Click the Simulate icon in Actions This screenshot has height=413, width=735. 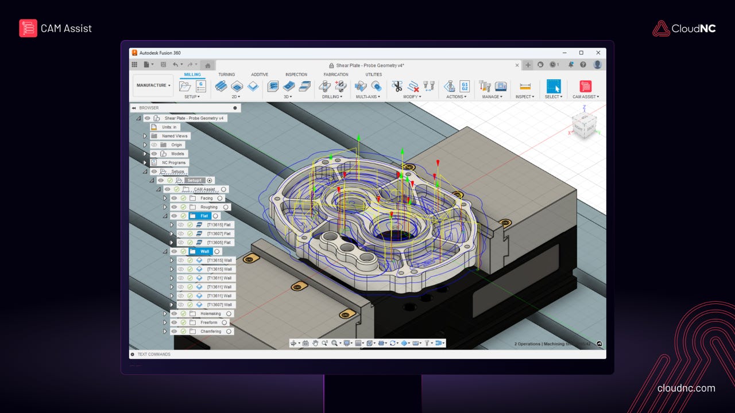450,86
